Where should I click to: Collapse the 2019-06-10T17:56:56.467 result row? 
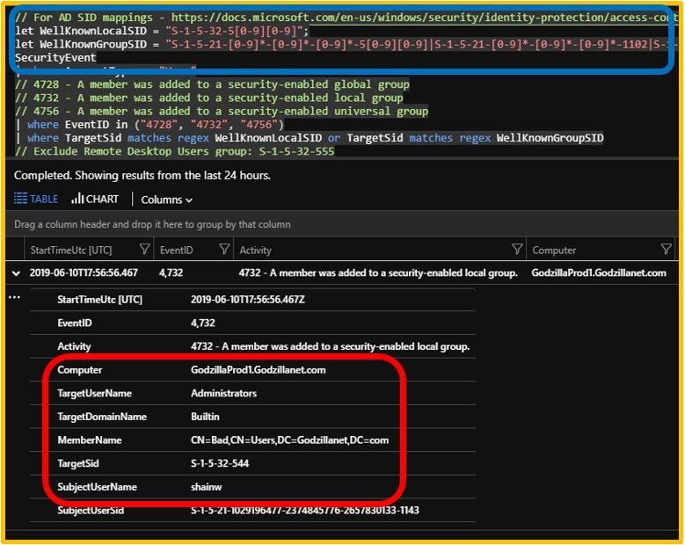(x=16, y=273)
